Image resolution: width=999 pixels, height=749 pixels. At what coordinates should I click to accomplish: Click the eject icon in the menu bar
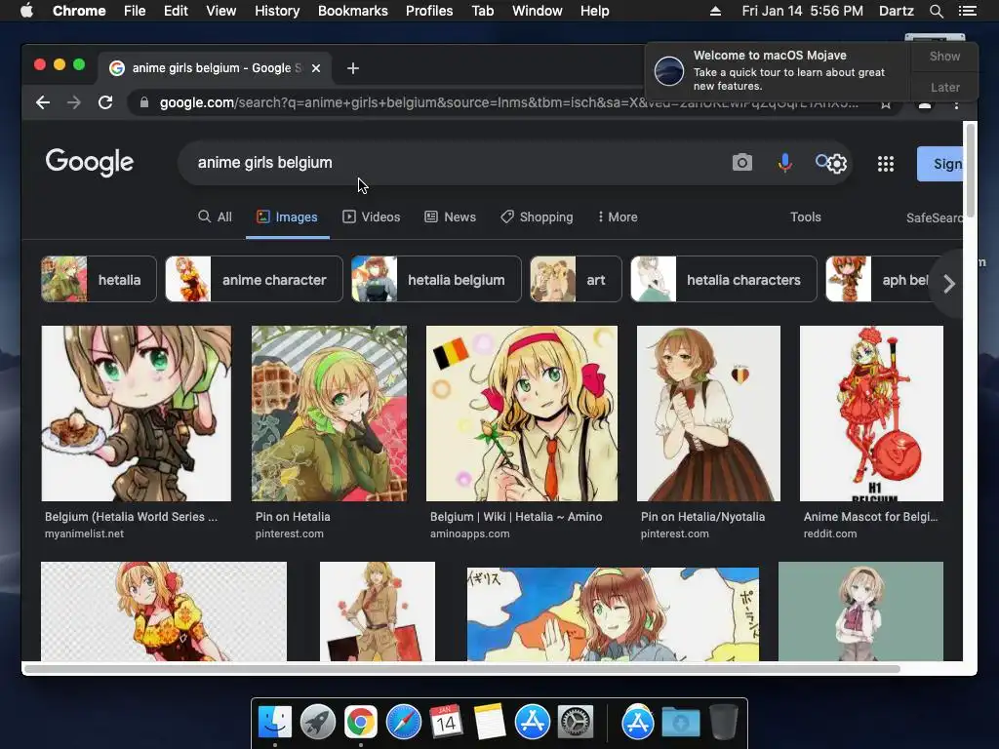tap(715, 11)
